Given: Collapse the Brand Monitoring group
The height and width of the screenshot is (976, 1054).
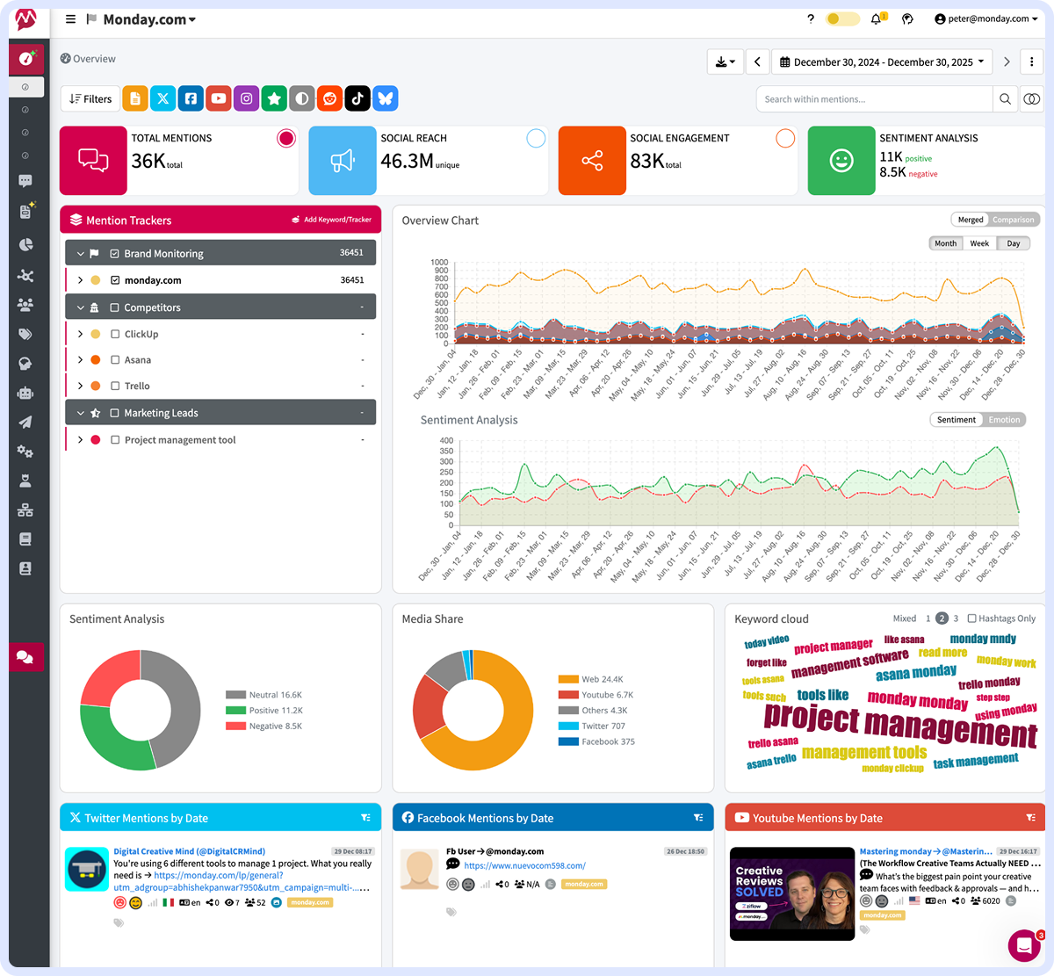Looking at the screenshot, I should click(x=80, y=252).
